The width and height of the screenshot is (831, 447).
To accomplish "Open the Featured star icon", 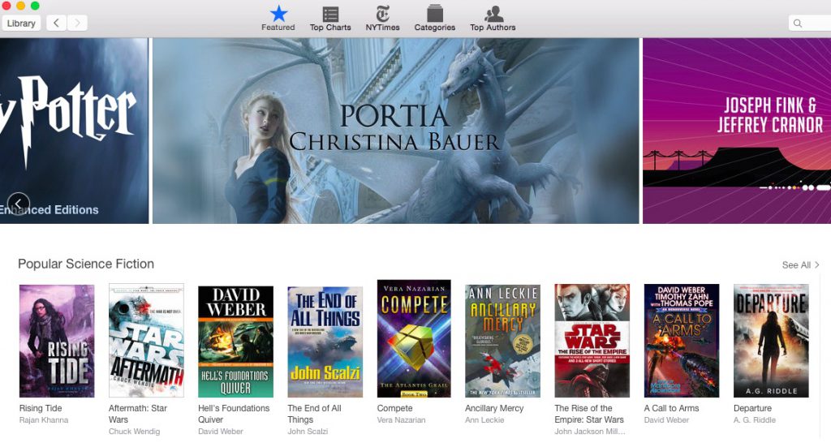I will tap(278, 13).
